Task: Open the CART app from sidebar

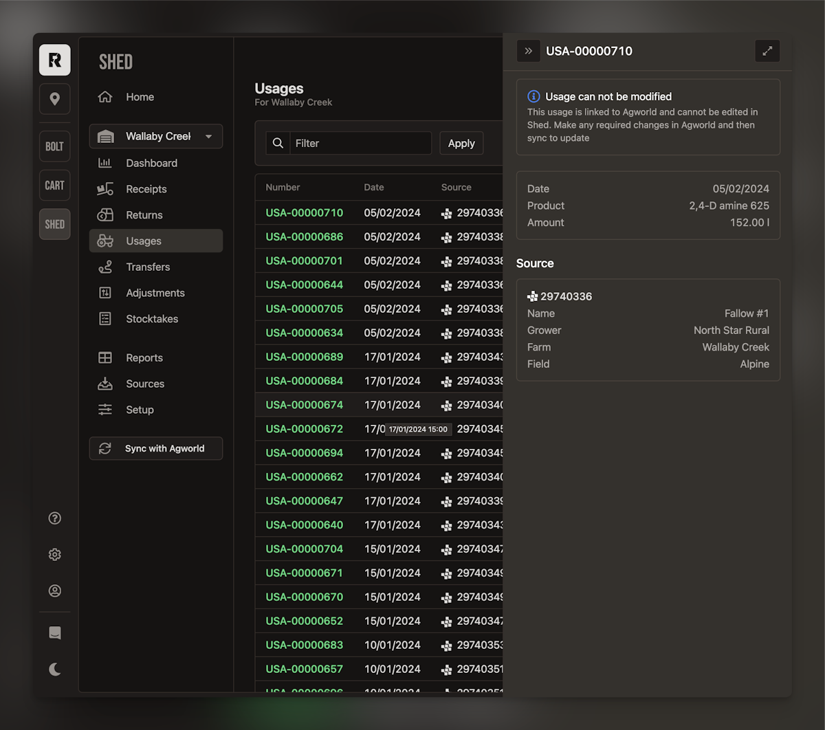Action: pyautogui.click(x=55, y=186)
